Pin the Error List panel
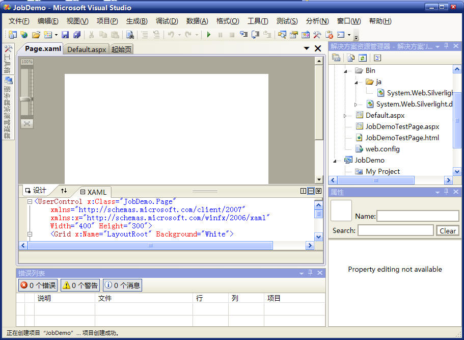The image size is (464, 340). pyautogui.click(x=310, y=273)
